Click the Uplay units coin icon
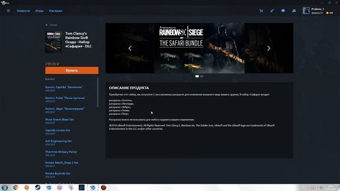This screenshot has height=191, width=340. coord(327,13)
